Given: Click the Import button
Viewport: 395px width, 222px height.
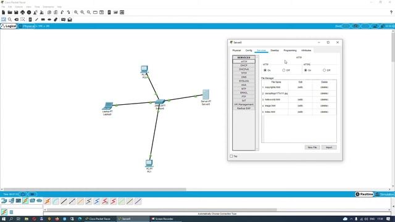Looking at the screenshot, I should click(x=329, y=147).
